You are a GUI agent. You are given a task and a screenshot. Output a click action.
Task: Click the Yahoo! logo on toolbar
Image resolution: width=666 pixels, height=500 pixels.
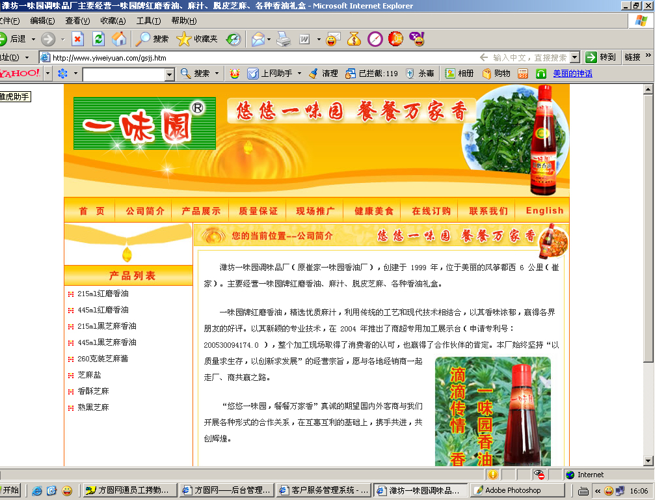(x=20, y=74)
